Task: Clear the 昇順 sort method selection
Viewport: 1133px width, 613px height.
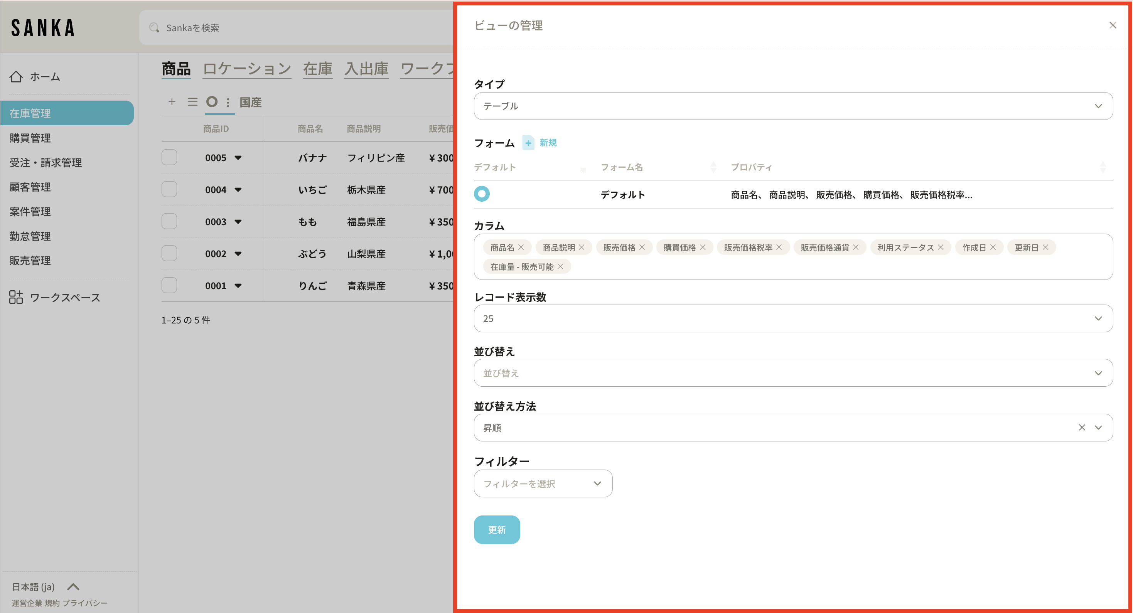Action: [x=1082, y=428]
